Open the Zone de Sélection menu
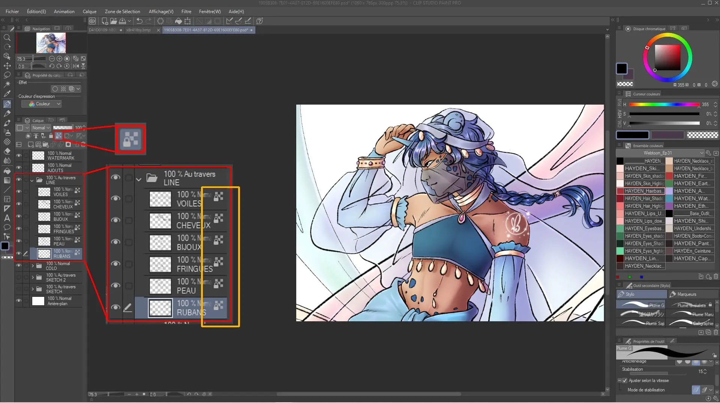720x403 pixels. tap(122, 12)
